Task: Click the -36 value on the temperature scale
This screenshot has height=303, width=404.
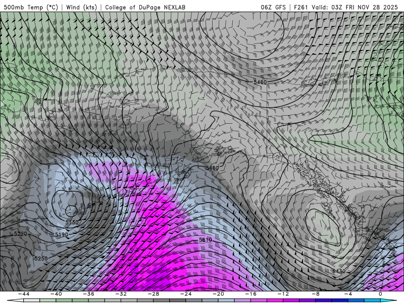Action: tap(89, 294)
